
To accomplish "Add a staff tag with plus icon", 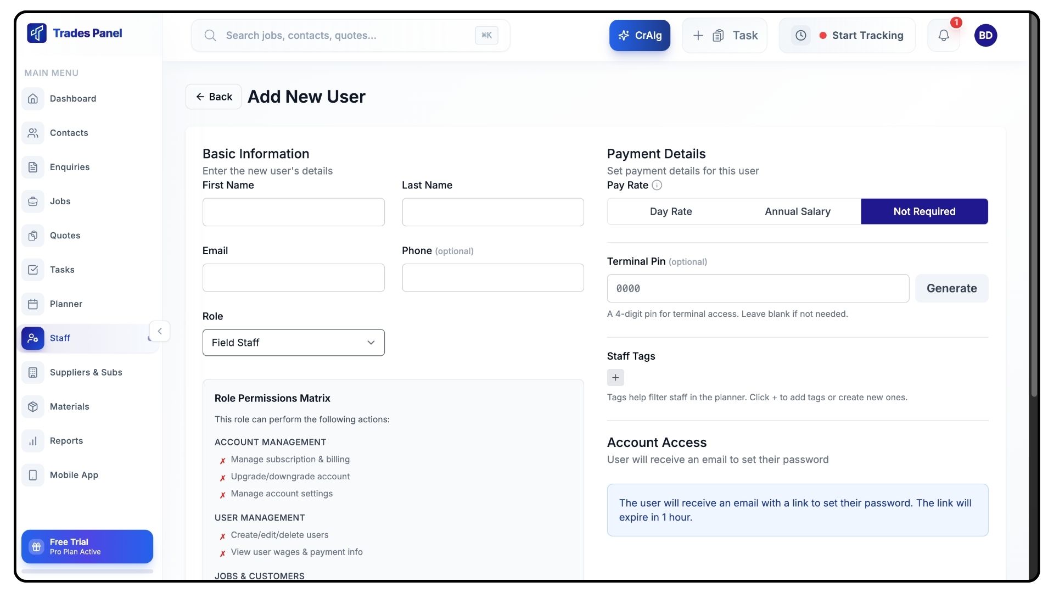I will pyautogui.click(x=615, y=378).
